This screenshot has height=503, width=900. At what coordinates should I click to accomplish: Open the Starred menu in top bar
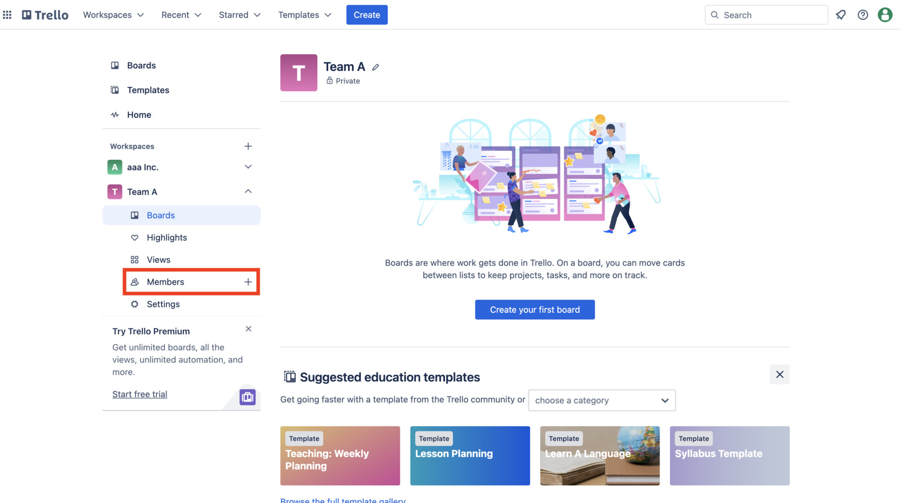coord(239,15)
